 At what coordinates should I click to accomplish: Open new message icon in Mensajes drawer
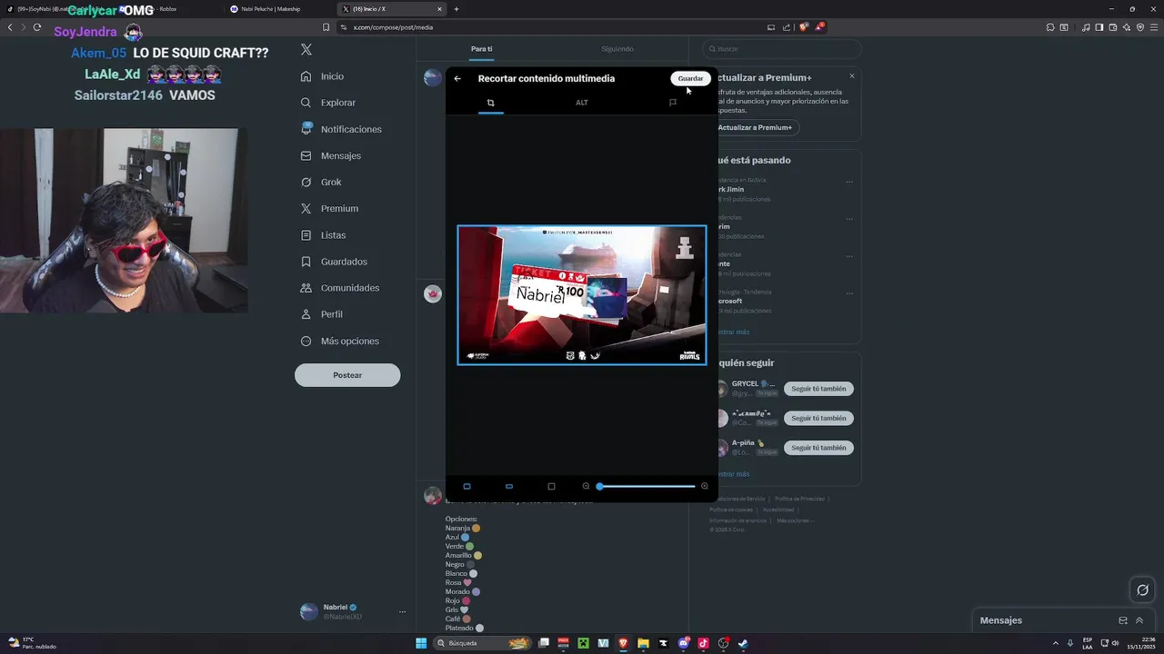[x=1123, y=620]
